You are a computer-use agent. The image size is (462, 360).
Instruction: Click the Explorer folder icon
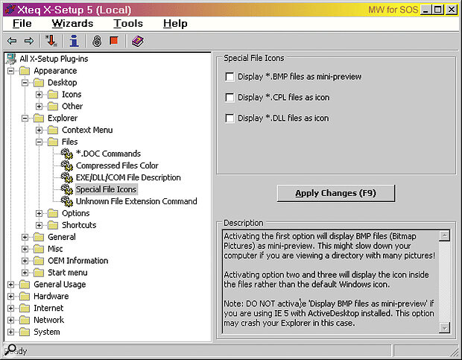pyautogui.click(x=39, y=118)
